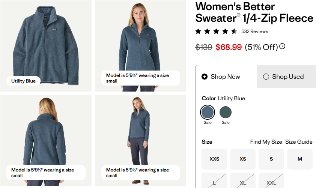Click the star rating icons
The height and width of the screenshot is (188, 316).
click(216, 32)
